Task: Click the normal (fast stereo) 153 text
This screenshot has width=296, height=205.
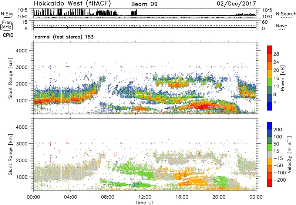Action: (64, 37)
